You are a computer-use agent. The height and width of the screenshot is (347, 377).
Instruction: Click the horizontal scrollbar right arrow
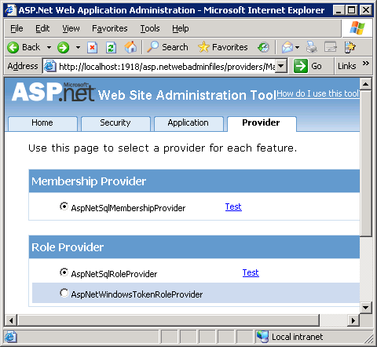[x=353, y=320]
